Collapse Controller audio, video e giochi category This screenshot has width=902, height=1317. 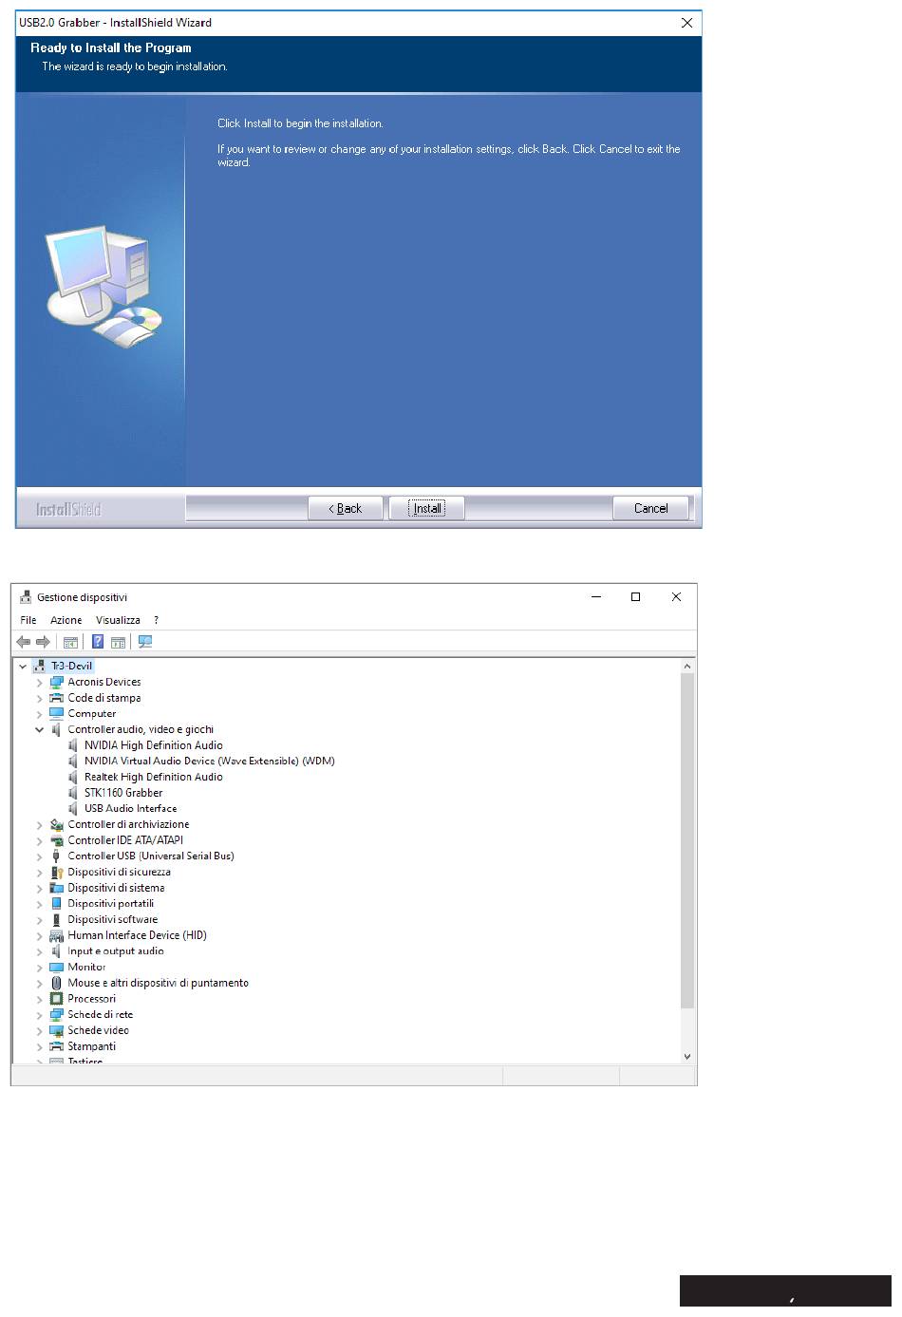[x=39, y=730]
